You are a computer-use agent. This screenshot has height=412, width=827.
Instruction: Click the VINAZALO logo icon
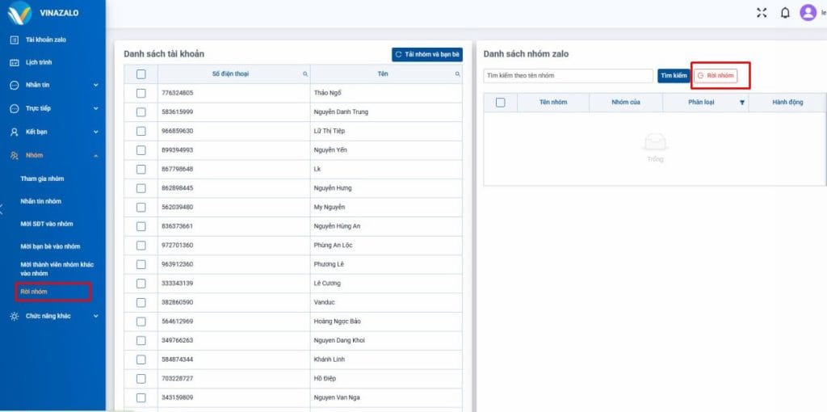19,13
